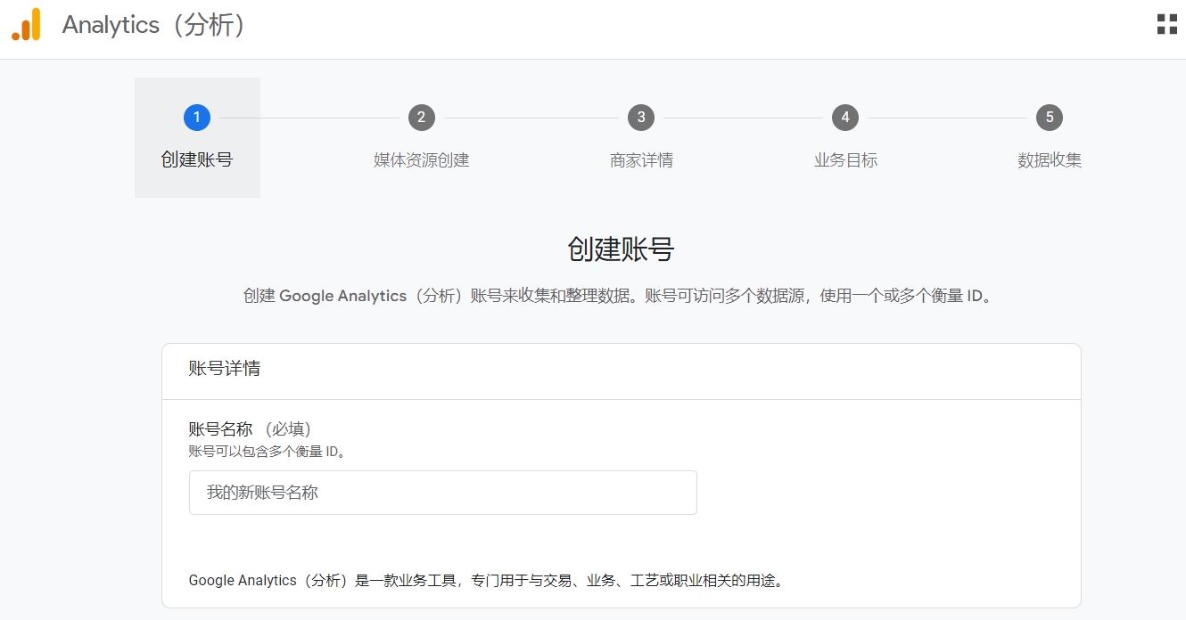Click the notice about 业务工具 at the bottom
The height and width of the screenshot is (620, 1186).
click(487, 581)
